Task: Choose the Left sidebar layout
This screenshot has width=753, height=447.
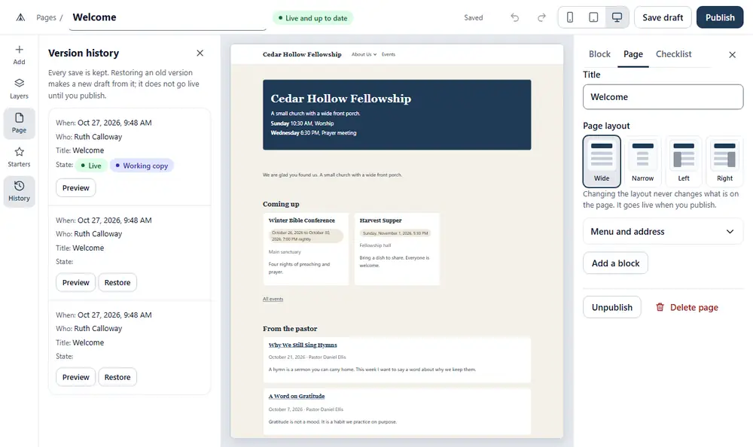Action: (684, 161)
